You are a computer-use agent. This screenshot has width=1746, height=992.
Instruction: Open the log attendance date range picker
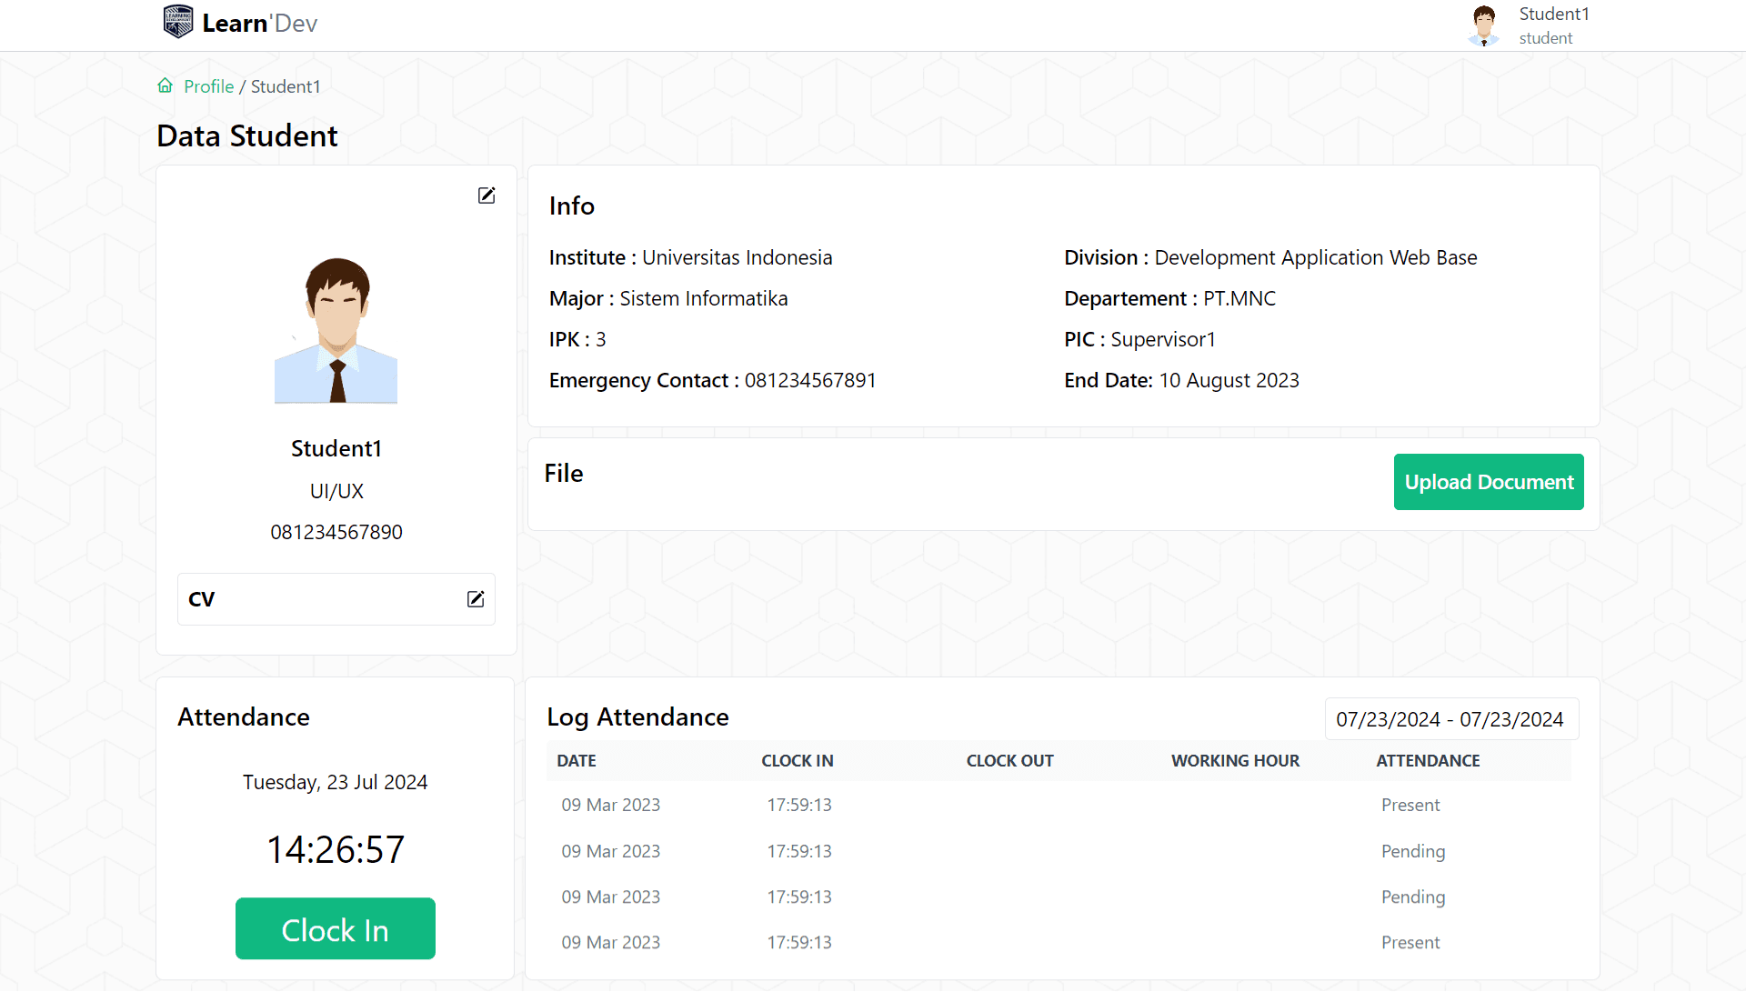[x=1450, y=719]
